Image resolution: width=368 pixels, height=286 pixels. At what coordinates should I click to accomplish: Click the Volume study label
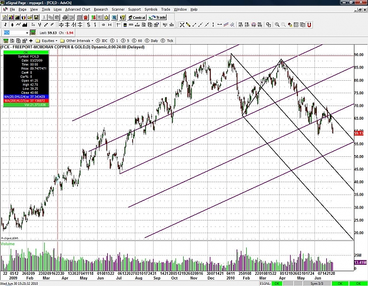pyautogui.click(x=8, y=244)
